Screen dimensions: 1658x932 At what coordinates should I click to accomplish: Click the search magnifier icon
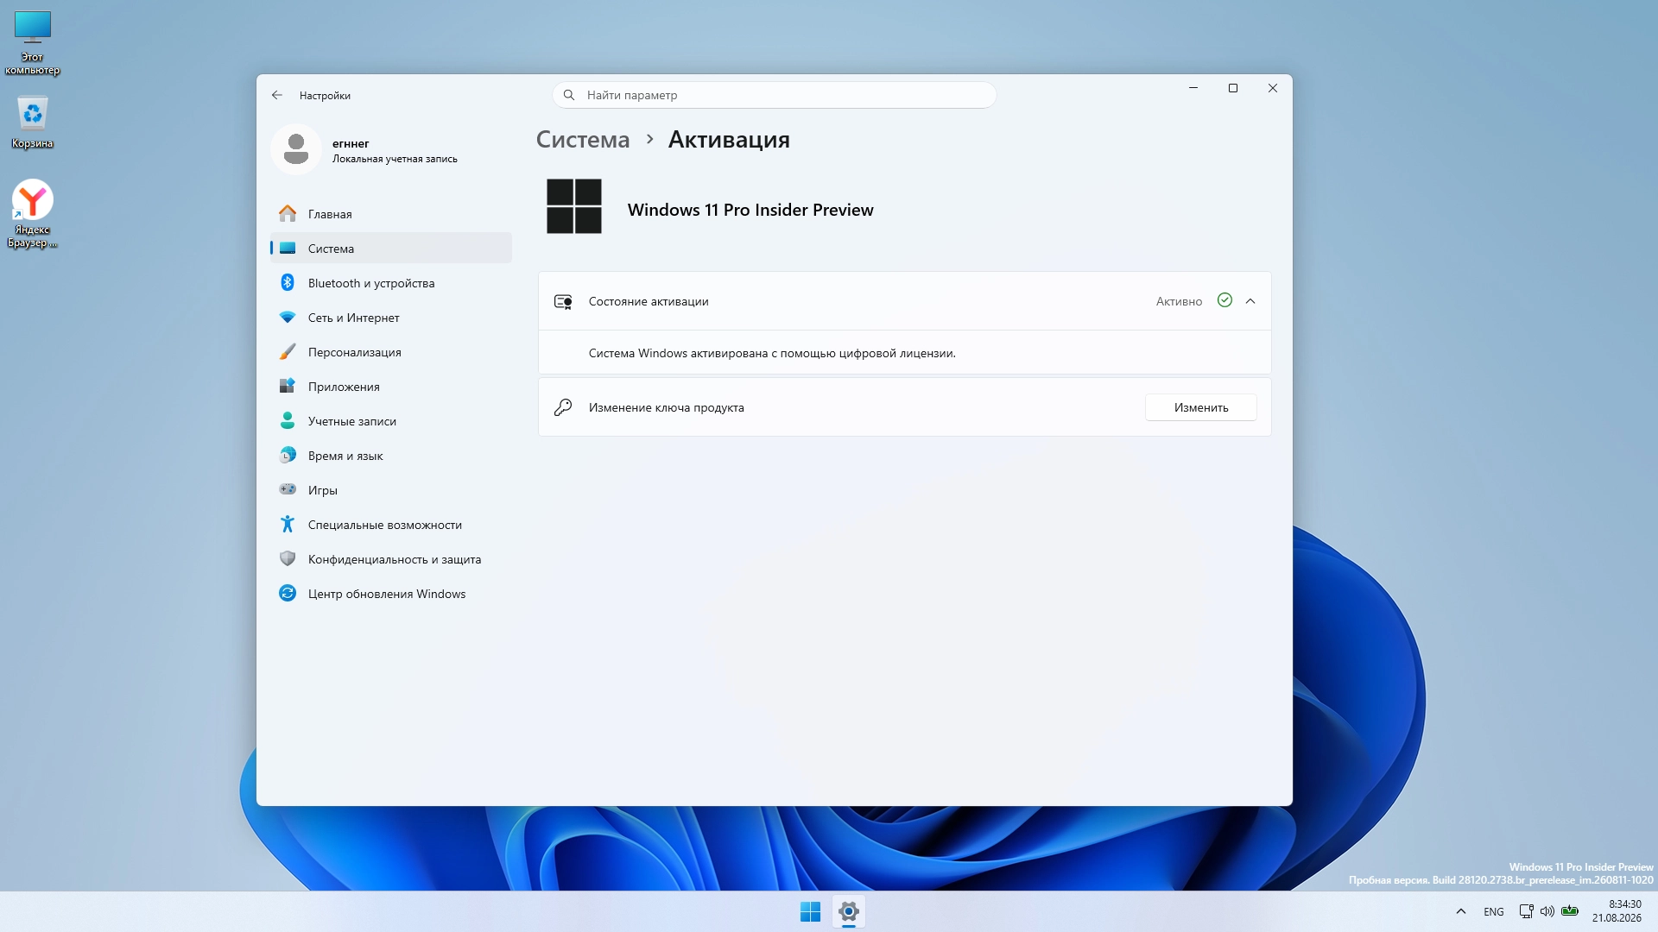[569, 95]
